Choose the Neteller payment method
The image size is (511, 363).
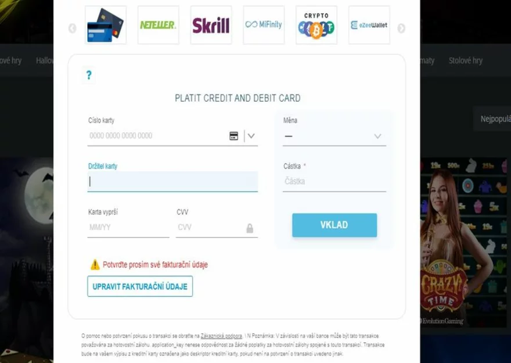159,25
